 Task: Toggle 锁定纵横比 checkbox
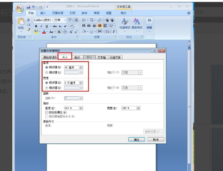tap(47, 113)
